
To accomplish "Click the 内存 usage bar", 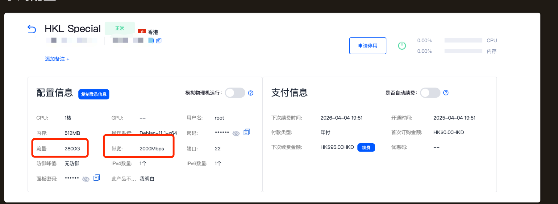I will click(463, 51).
